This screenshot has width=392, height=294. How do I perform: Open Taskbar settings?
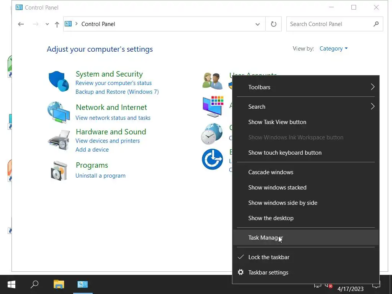306,272
